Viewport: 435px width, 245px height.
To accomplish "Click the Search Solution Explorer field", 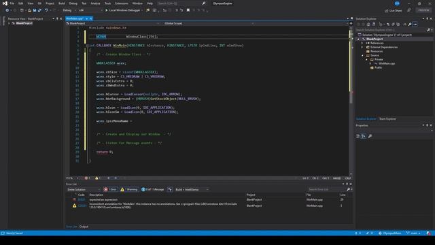I will 391,30.
